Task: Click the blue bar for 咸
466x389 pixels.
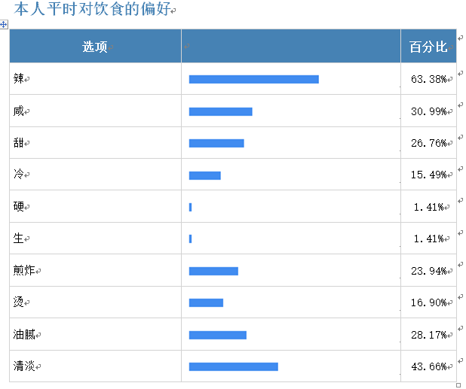Action: pyautogui.click(x=220, y=111)
